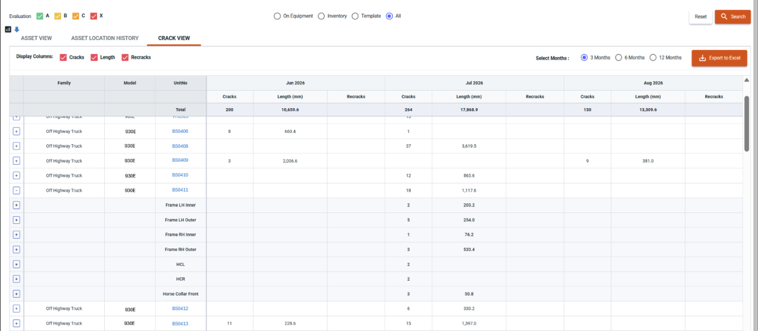Viewport: 758px width, 331px height.
Task: Toggle the Length display column checkbox
Action: (94, 57)
